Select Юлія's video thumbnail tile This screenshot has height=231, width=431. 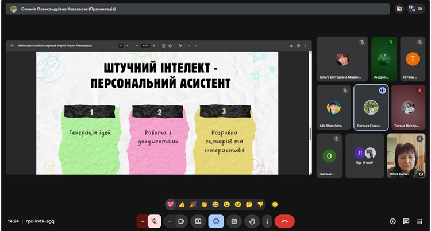pyautogui.click(x=406, y=156)
